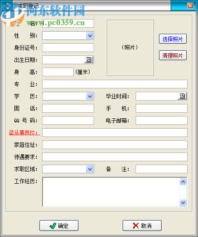This screenshot has height=237, width=198.
Task: Focus the 电子邮箱 input field
Action: (162, 120)
